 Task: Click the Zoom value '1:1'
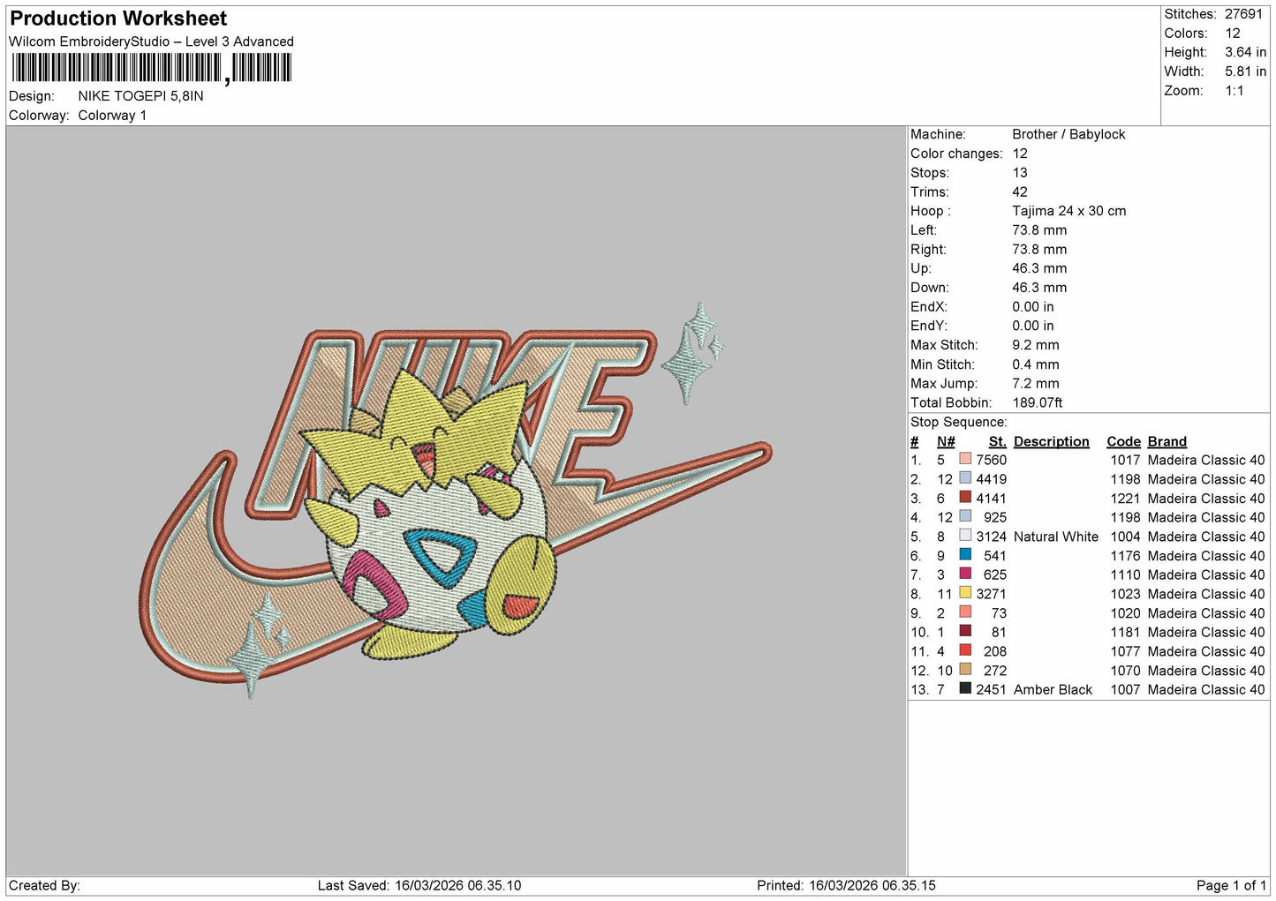pos(1234,91)
